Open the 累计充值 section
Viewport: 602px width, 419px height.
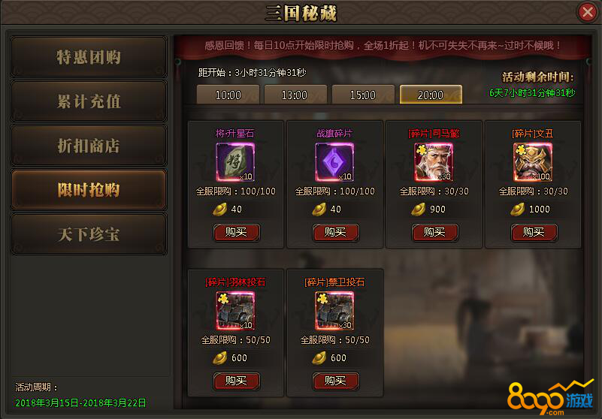[x=89, y=101]
